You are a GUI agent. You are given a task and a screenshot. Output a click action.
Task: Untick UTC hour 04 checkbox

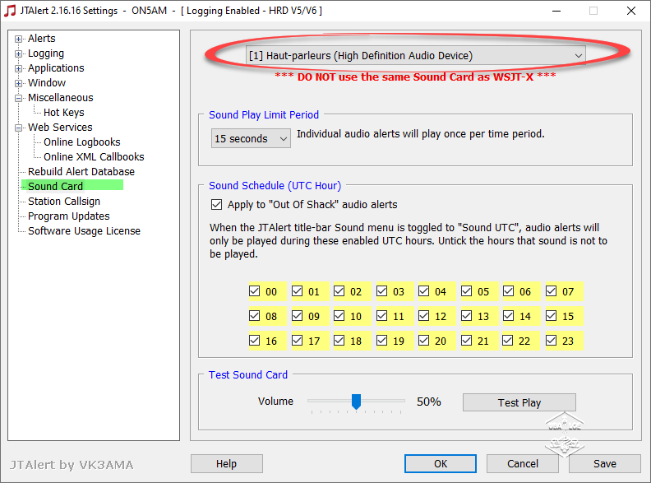pos(424,291)
